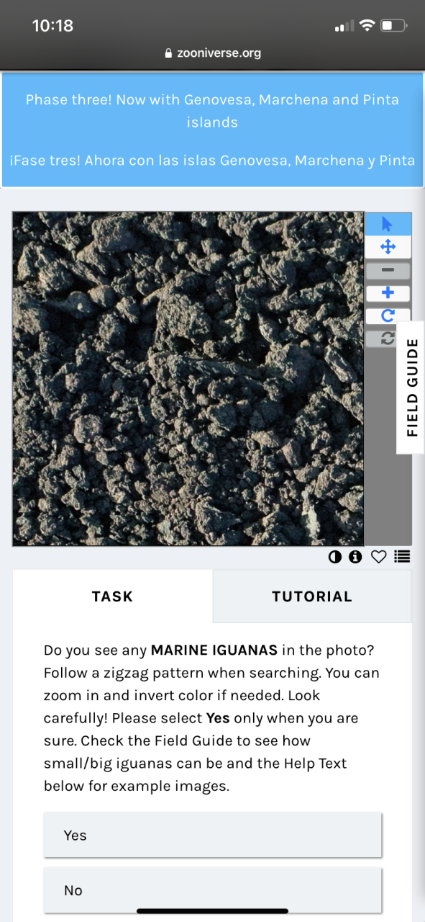Image resolution: width=425 pixels, height=922 pixels.
Task: Rotate the subject image
Action: point(388,315)
